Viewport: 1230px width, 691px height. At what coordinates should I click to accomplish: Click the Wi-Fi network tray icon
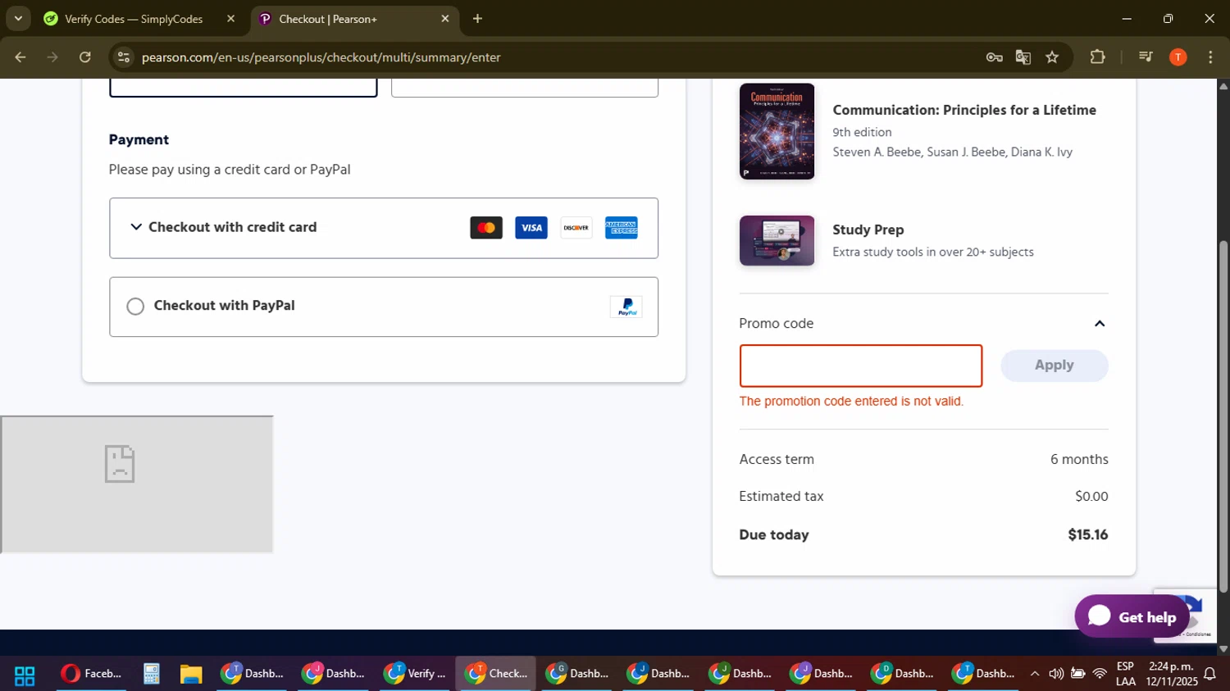click(1100, 674)
